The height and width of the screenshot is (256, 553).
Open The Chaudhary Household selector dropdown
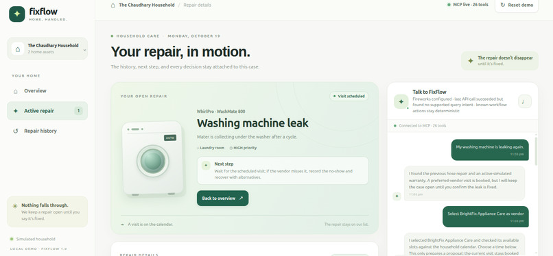pos(47,49)
